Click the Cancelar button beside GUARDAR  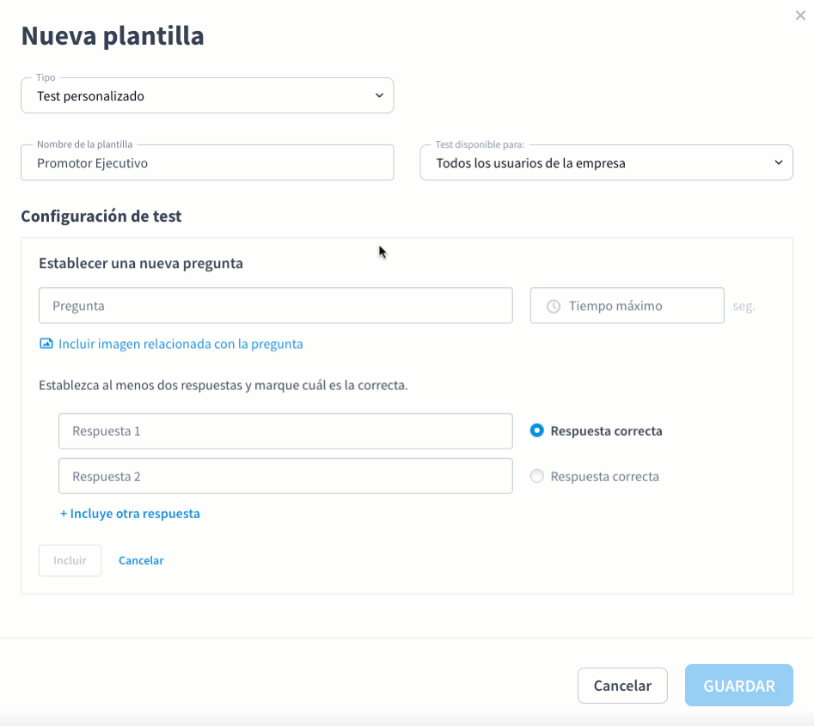tap(622, 686)
